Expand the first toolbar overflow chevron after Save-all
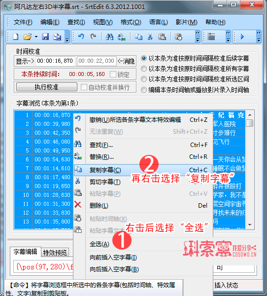The height and width of the screenshot is (296, 267). click(67, 37)
